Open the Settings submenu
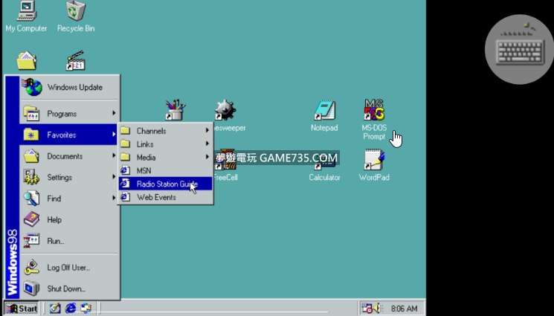This screenshot has height=316, width=554. [70, 177]
